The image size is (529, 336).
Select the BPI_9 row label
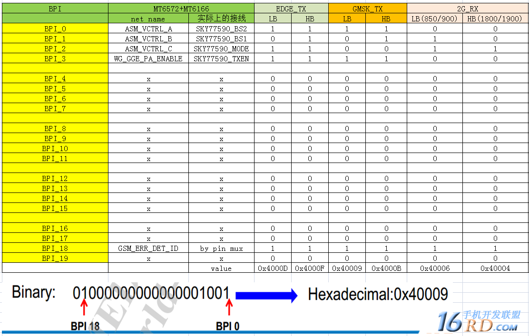pos(55,138)
